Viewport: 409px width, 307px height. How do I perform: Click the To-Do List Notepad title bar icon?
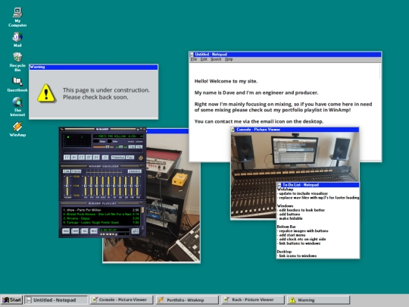point(279,185)
